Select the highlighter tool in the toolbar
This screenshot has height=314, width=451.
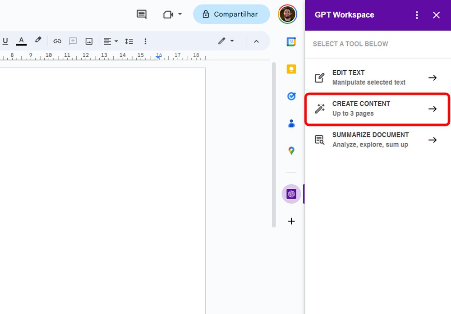[x=38, y=41]
